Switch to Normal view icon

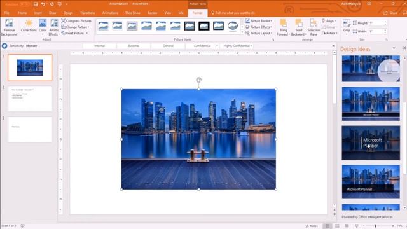point(328,226)
